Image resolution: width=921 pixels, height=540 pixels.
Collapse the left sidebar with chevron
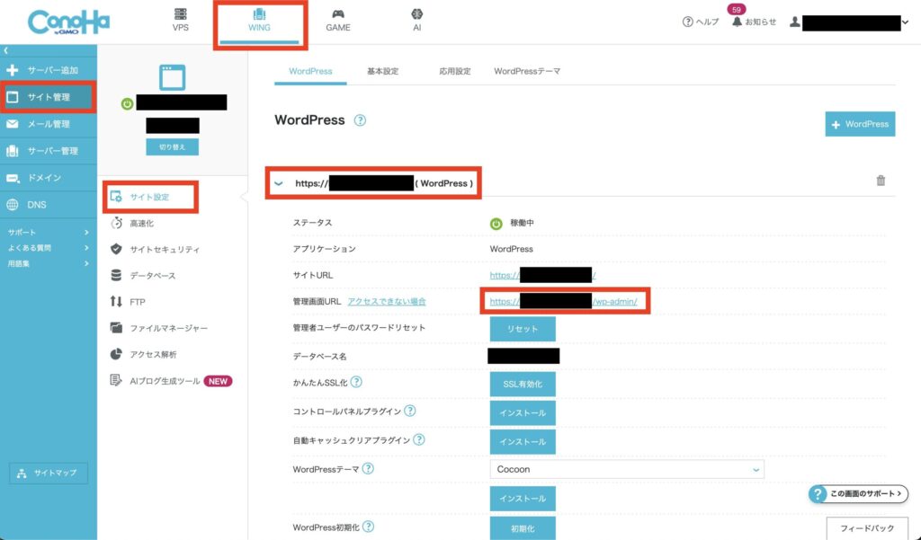pos(6,50)
